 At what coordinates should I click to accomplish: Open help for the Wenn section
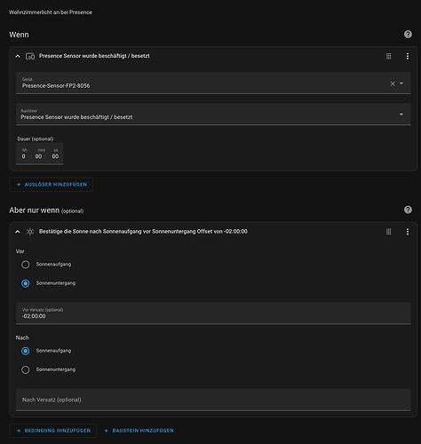(408, 35)
